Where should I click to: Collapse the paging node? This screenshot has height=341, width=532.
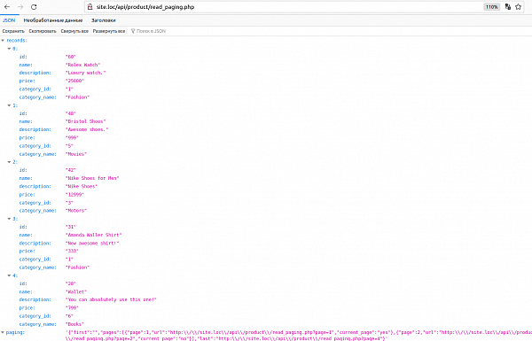coord(3,332)
